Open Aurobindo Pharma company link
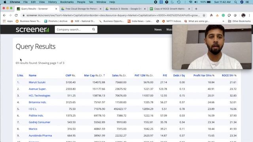Viewport: 253px width, 142px height. (x=40, y=136)
